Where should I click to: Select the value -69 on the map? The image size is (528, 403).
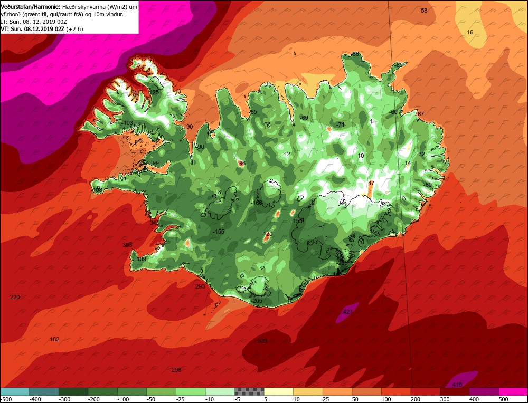[x=304, y=118]
